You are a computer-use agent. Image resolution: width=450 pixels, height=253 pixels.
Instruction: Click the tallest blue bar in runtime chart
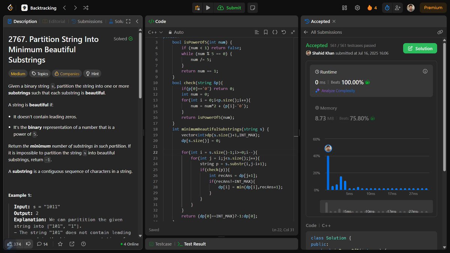(x=328, y=173)
